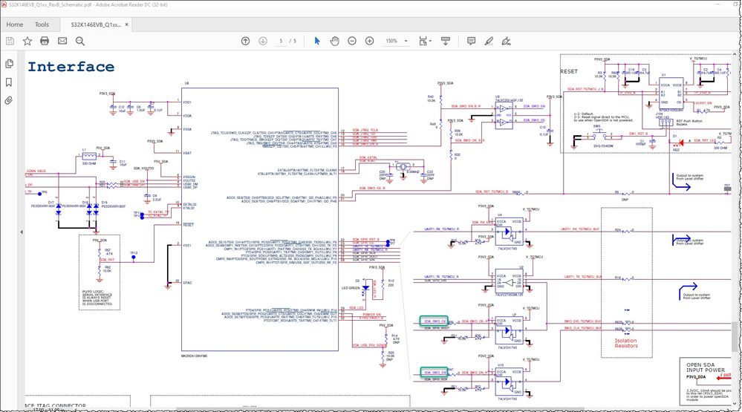Open the find text magnifier tool
The image size is (742, 412).
[80, 41]
